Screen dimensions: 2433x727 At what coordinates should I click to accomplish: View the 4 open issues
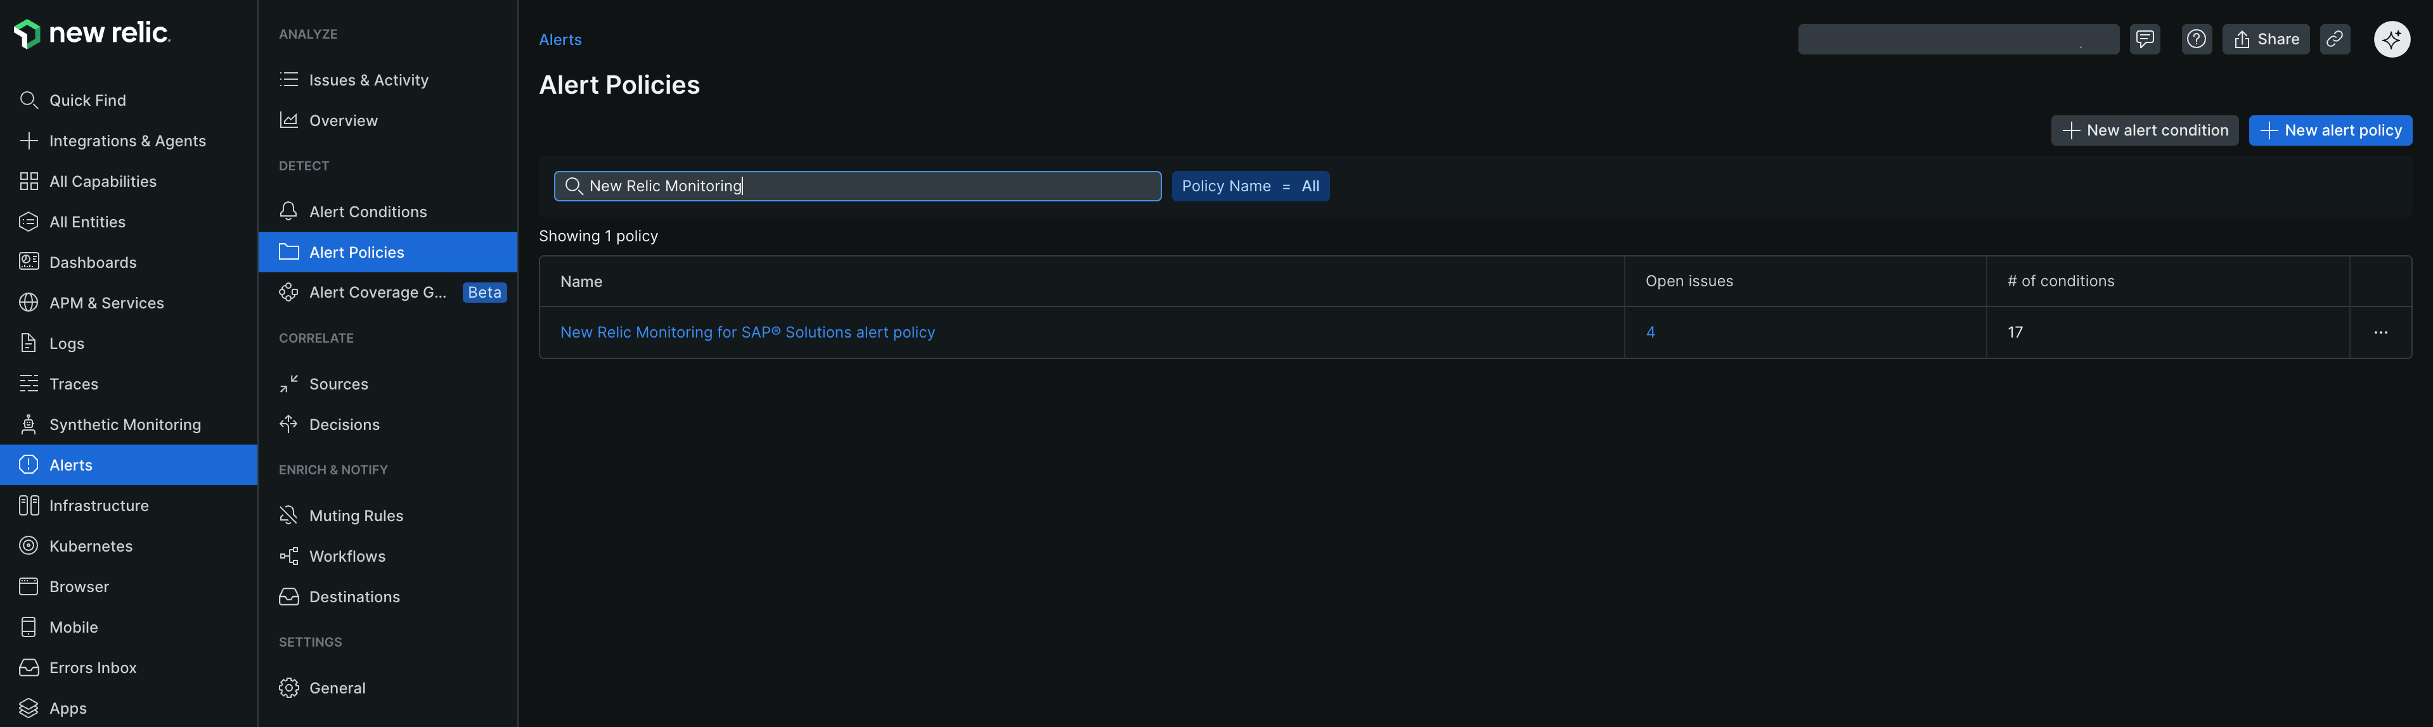pyautogui.click(x=1651, y=332)
